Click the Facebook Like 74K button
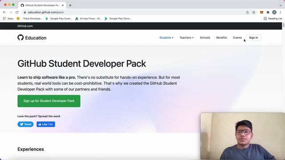 point(46,124)
